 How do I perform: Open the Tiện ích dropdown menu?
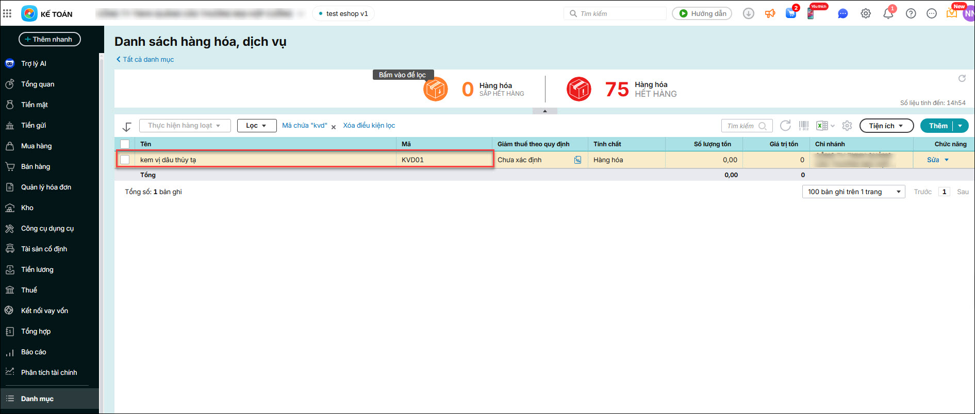886,126
